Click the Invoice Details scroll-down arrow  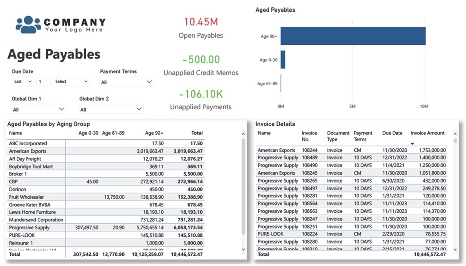pyautogui.click(x=455, y=249)
